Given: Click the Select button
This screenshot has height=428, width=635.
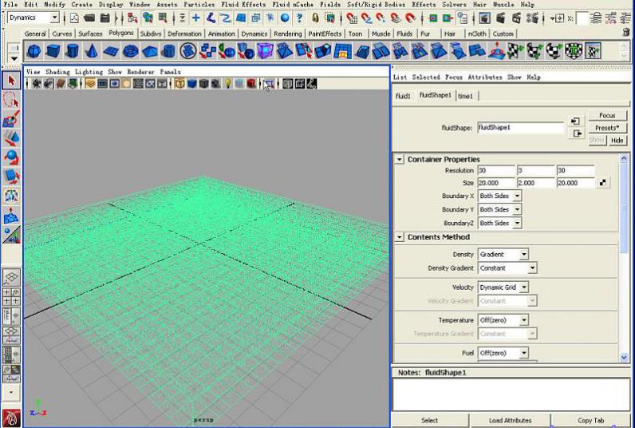Looking at the screenshot, I should pos(429,420).
